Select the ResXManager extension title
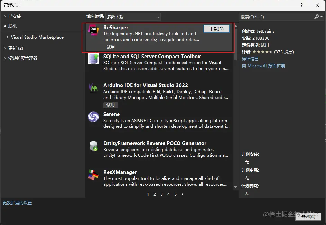This screenshot has width=326, height=225. click(120, 172)
